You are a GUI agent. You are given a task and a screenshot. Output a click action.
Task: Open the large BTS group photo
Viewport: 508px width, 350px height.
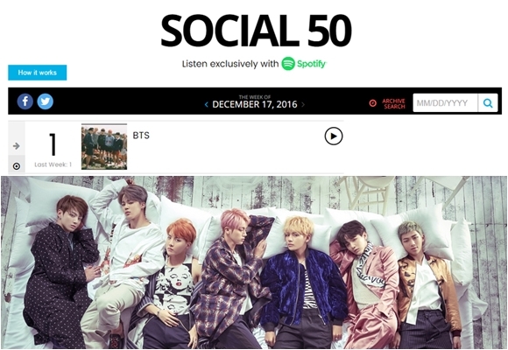(x=254, y=262)
